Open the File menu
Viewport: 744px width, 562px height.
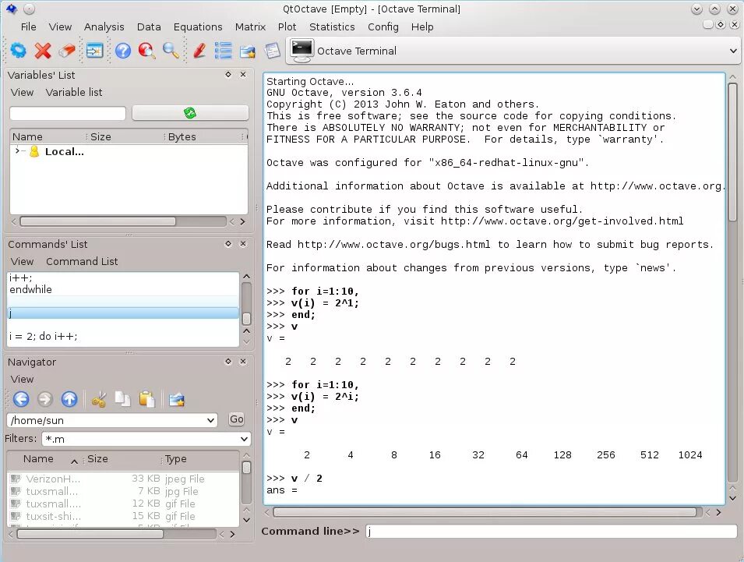[29, 27]
